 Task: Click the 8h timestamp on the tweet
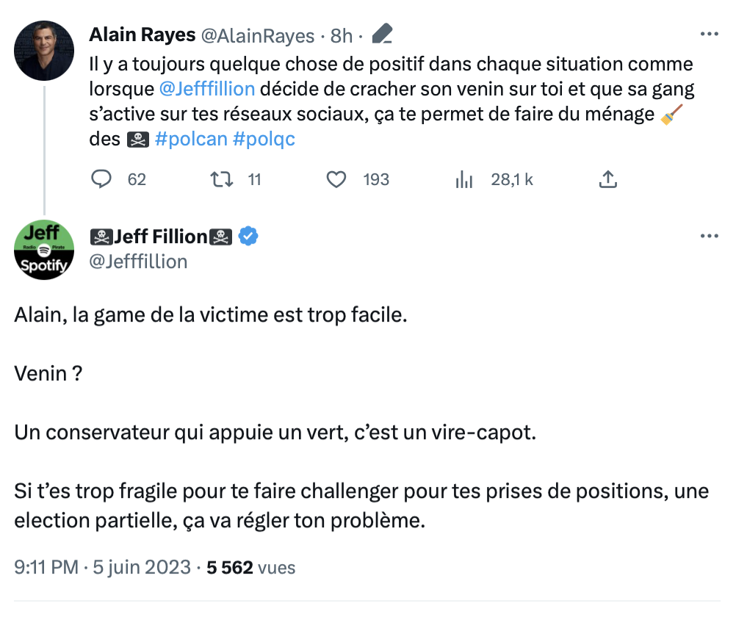(342, 36)
